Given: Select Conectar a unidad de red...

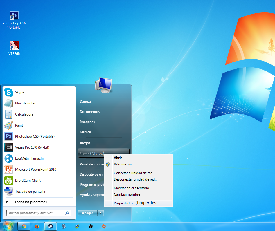Looking at the screenshot, I should [139, 173].
